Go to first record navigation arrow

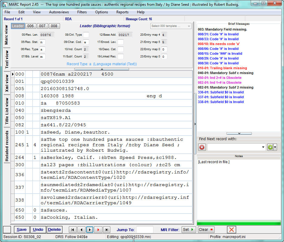click(x=73, y=230)
